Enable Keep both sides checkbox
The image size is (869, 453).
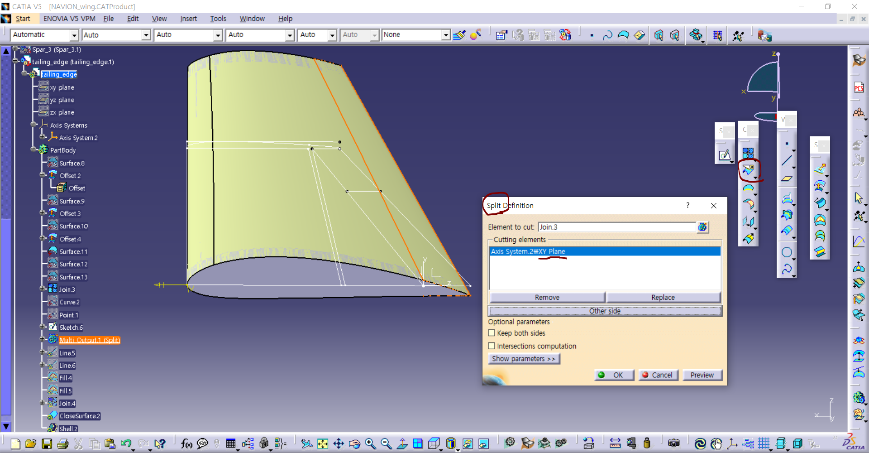(x=492, y=333)
